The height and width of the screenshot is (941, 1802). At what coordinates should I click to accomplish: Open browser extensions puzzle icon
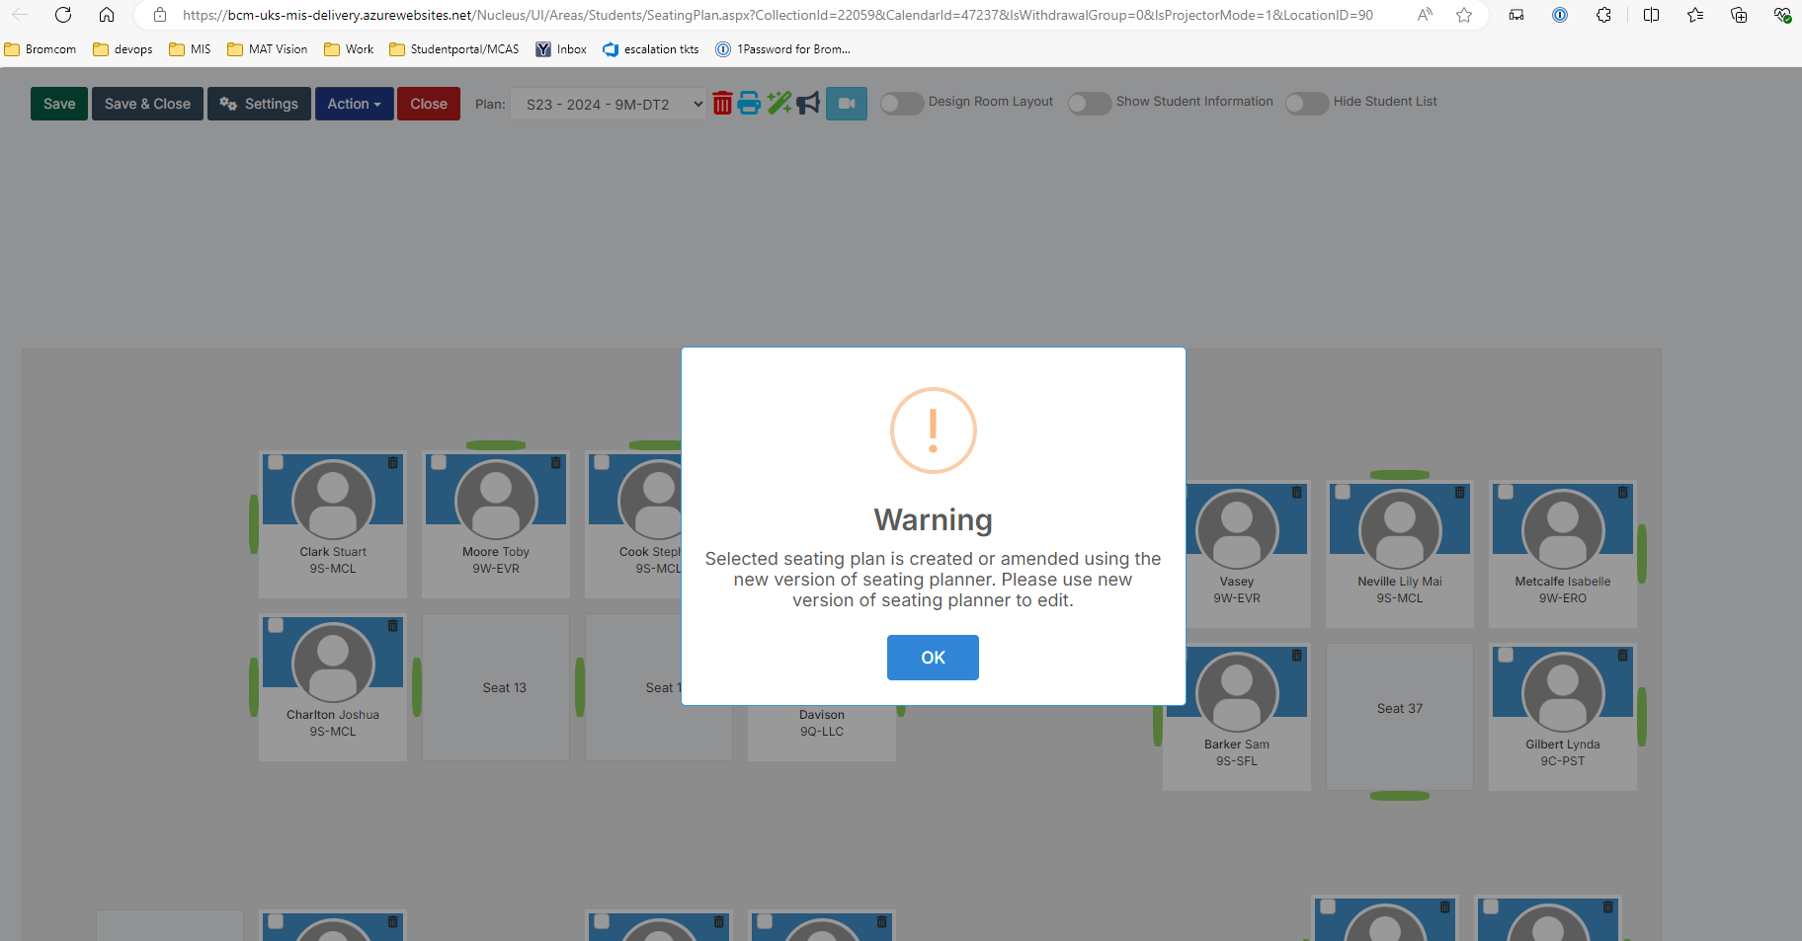click(x=1603, y=15)
